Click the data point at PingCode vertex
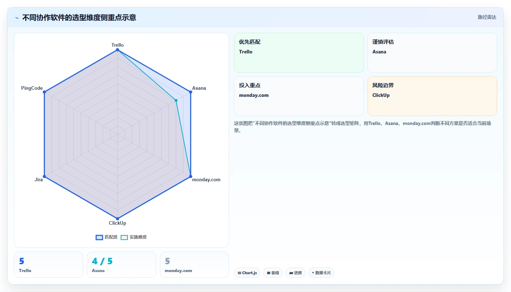The width and height of the screenshot is (511, 292). [44, 92]
